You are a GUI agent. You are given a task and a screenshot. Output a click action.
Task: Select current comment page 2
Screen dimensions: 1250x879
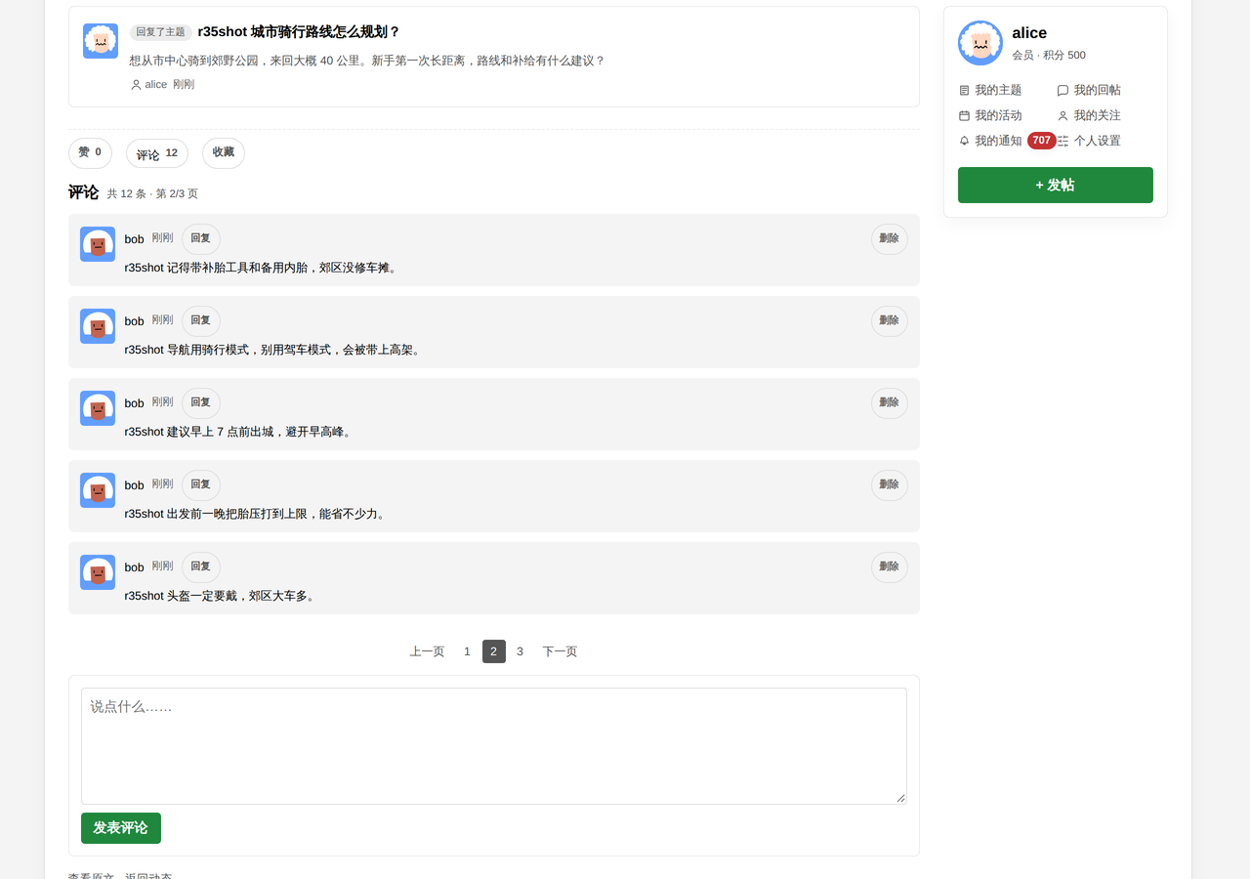(x=494, y=651)
